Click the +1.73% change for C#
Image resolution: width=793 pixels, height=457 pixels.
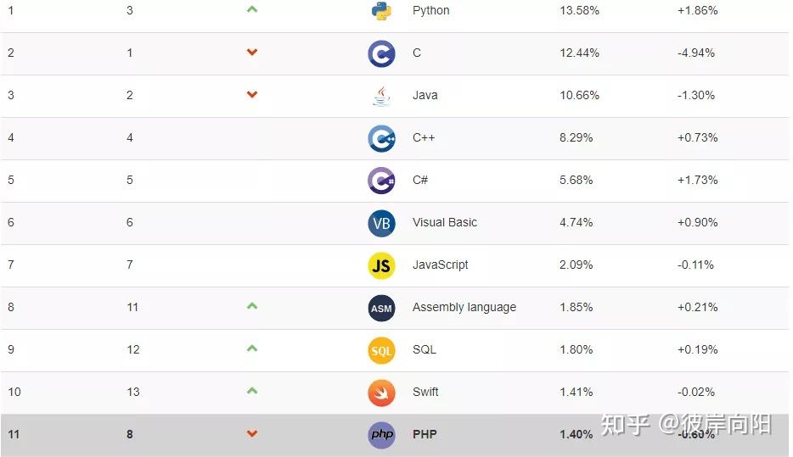click(x=697, y=180)
